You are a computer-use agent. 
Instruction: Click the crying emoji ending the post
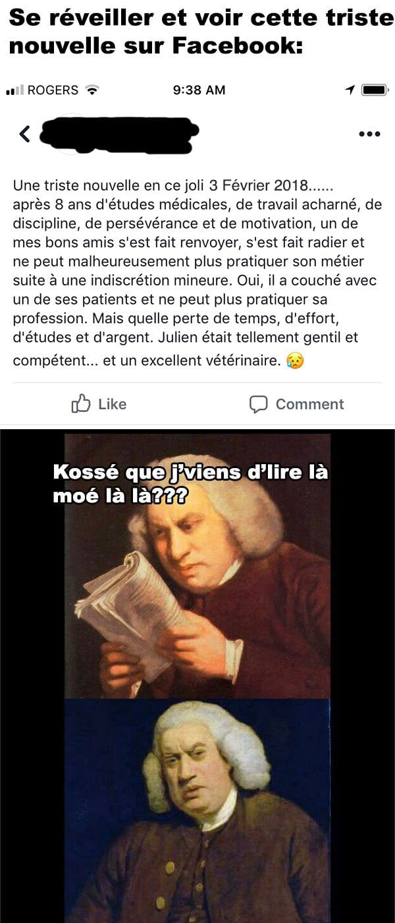pos(295,361)
